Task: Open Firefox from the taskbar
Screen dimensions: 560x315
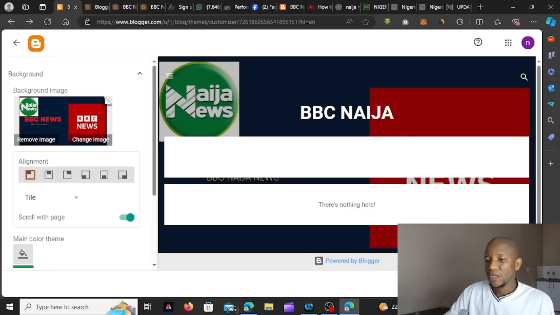Action: [188, 307]
